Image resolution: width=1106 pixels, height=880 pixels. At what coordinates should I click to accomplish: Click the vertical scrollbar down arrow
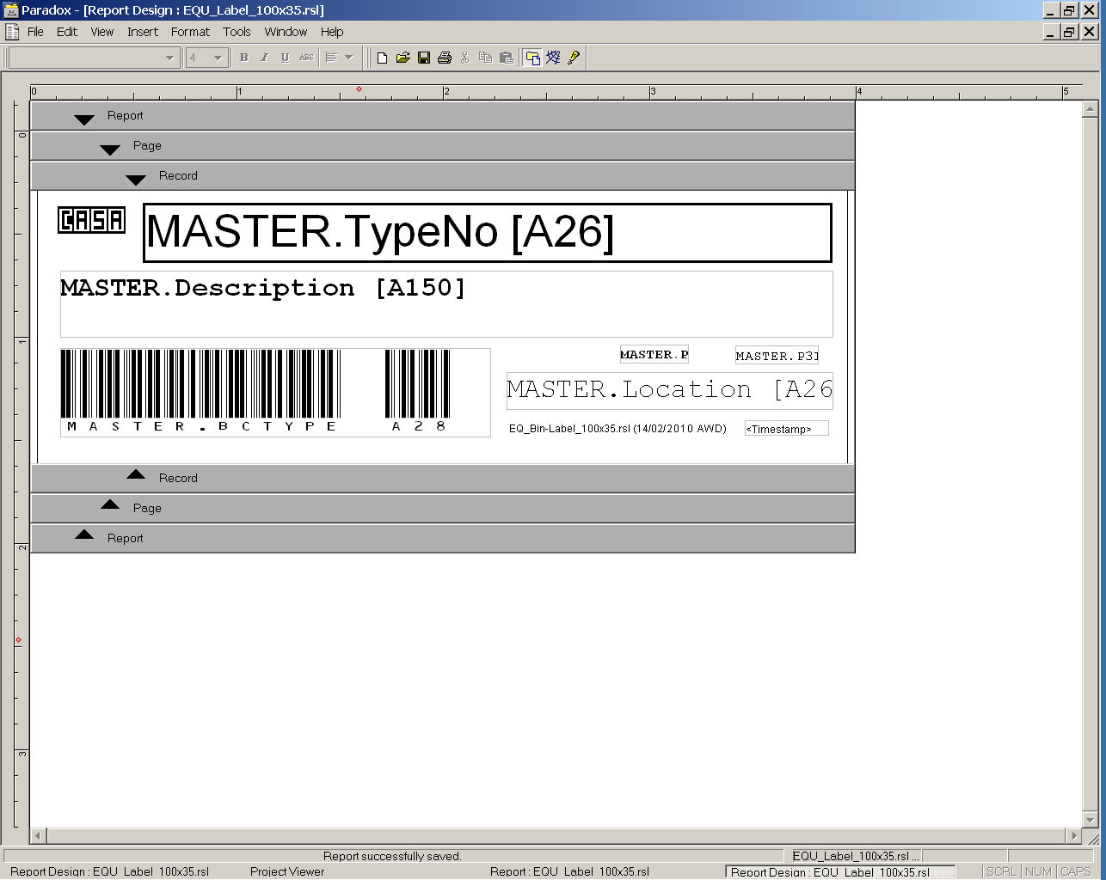[x=1091, y=819]
